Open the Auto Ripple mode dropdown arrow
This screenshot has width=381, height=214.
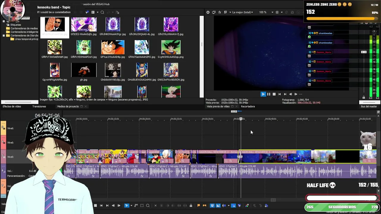pyautogui.click(x=228, y=205)
